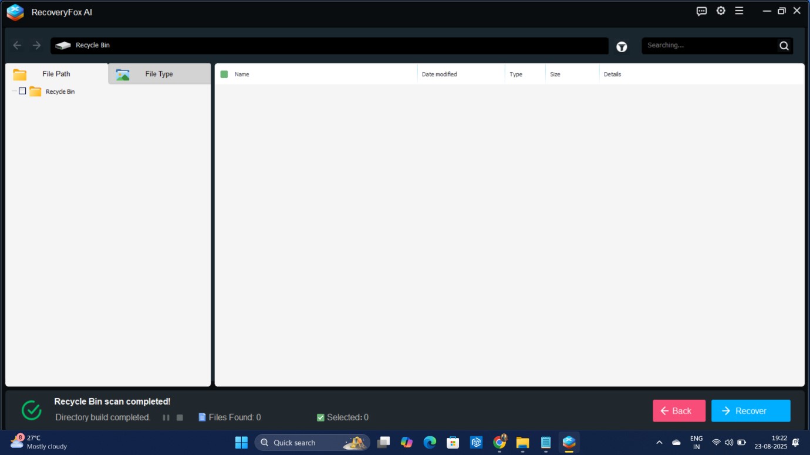The height and width of the screenshot is (455, 810).
Task: Open RecoveryFox settings gear
Action: pyautogui.click(x=721, y=11)
